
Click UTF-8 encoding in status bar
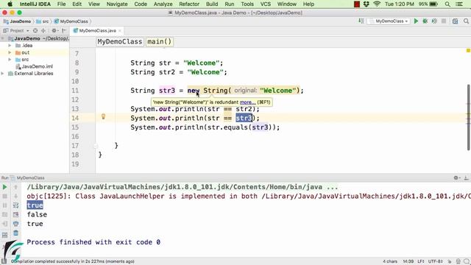click(435, 261)
